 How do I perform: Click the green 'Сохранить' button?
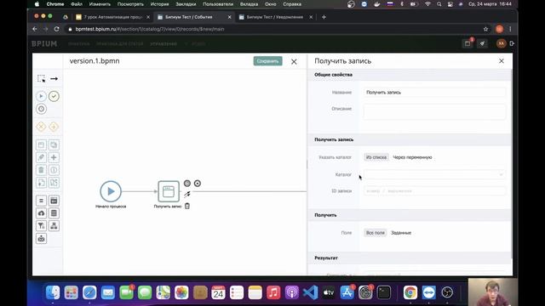pyautogui.click(x=267, y=61)
